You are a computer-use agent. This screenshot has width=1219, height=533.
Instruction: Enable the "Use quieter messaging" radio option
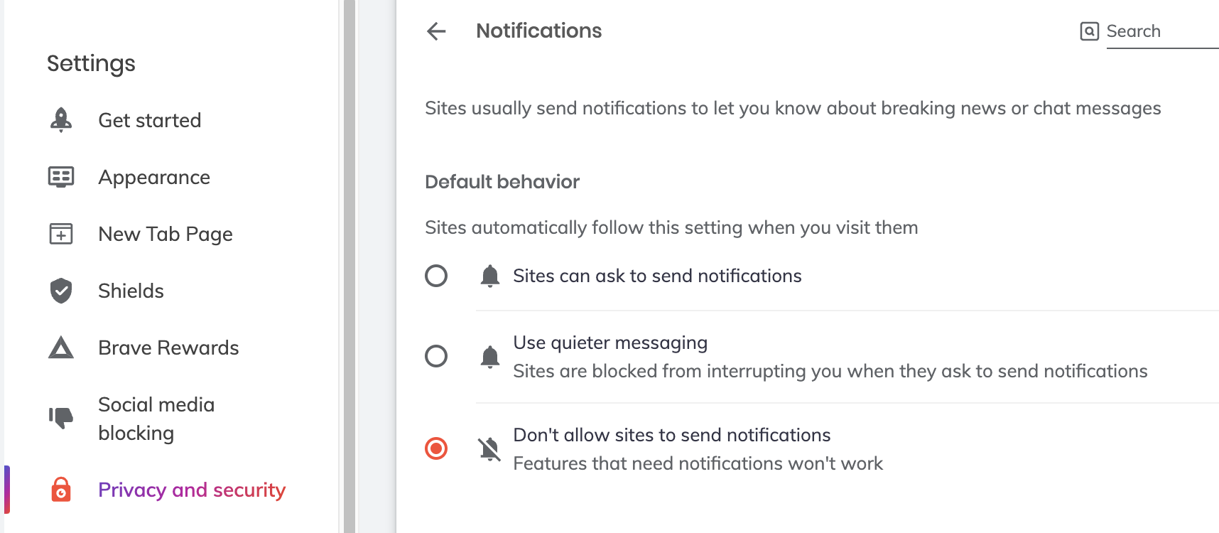[436, 356]
